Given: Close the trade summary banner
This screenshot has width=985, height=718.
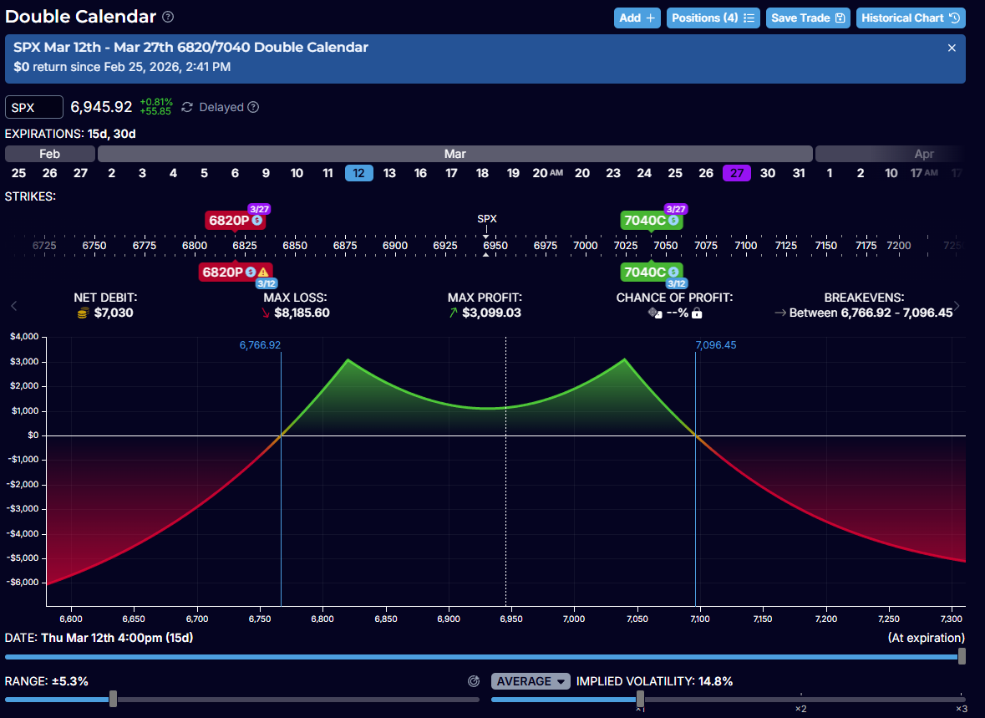Looking at the screenshot, I should (952, 48).
